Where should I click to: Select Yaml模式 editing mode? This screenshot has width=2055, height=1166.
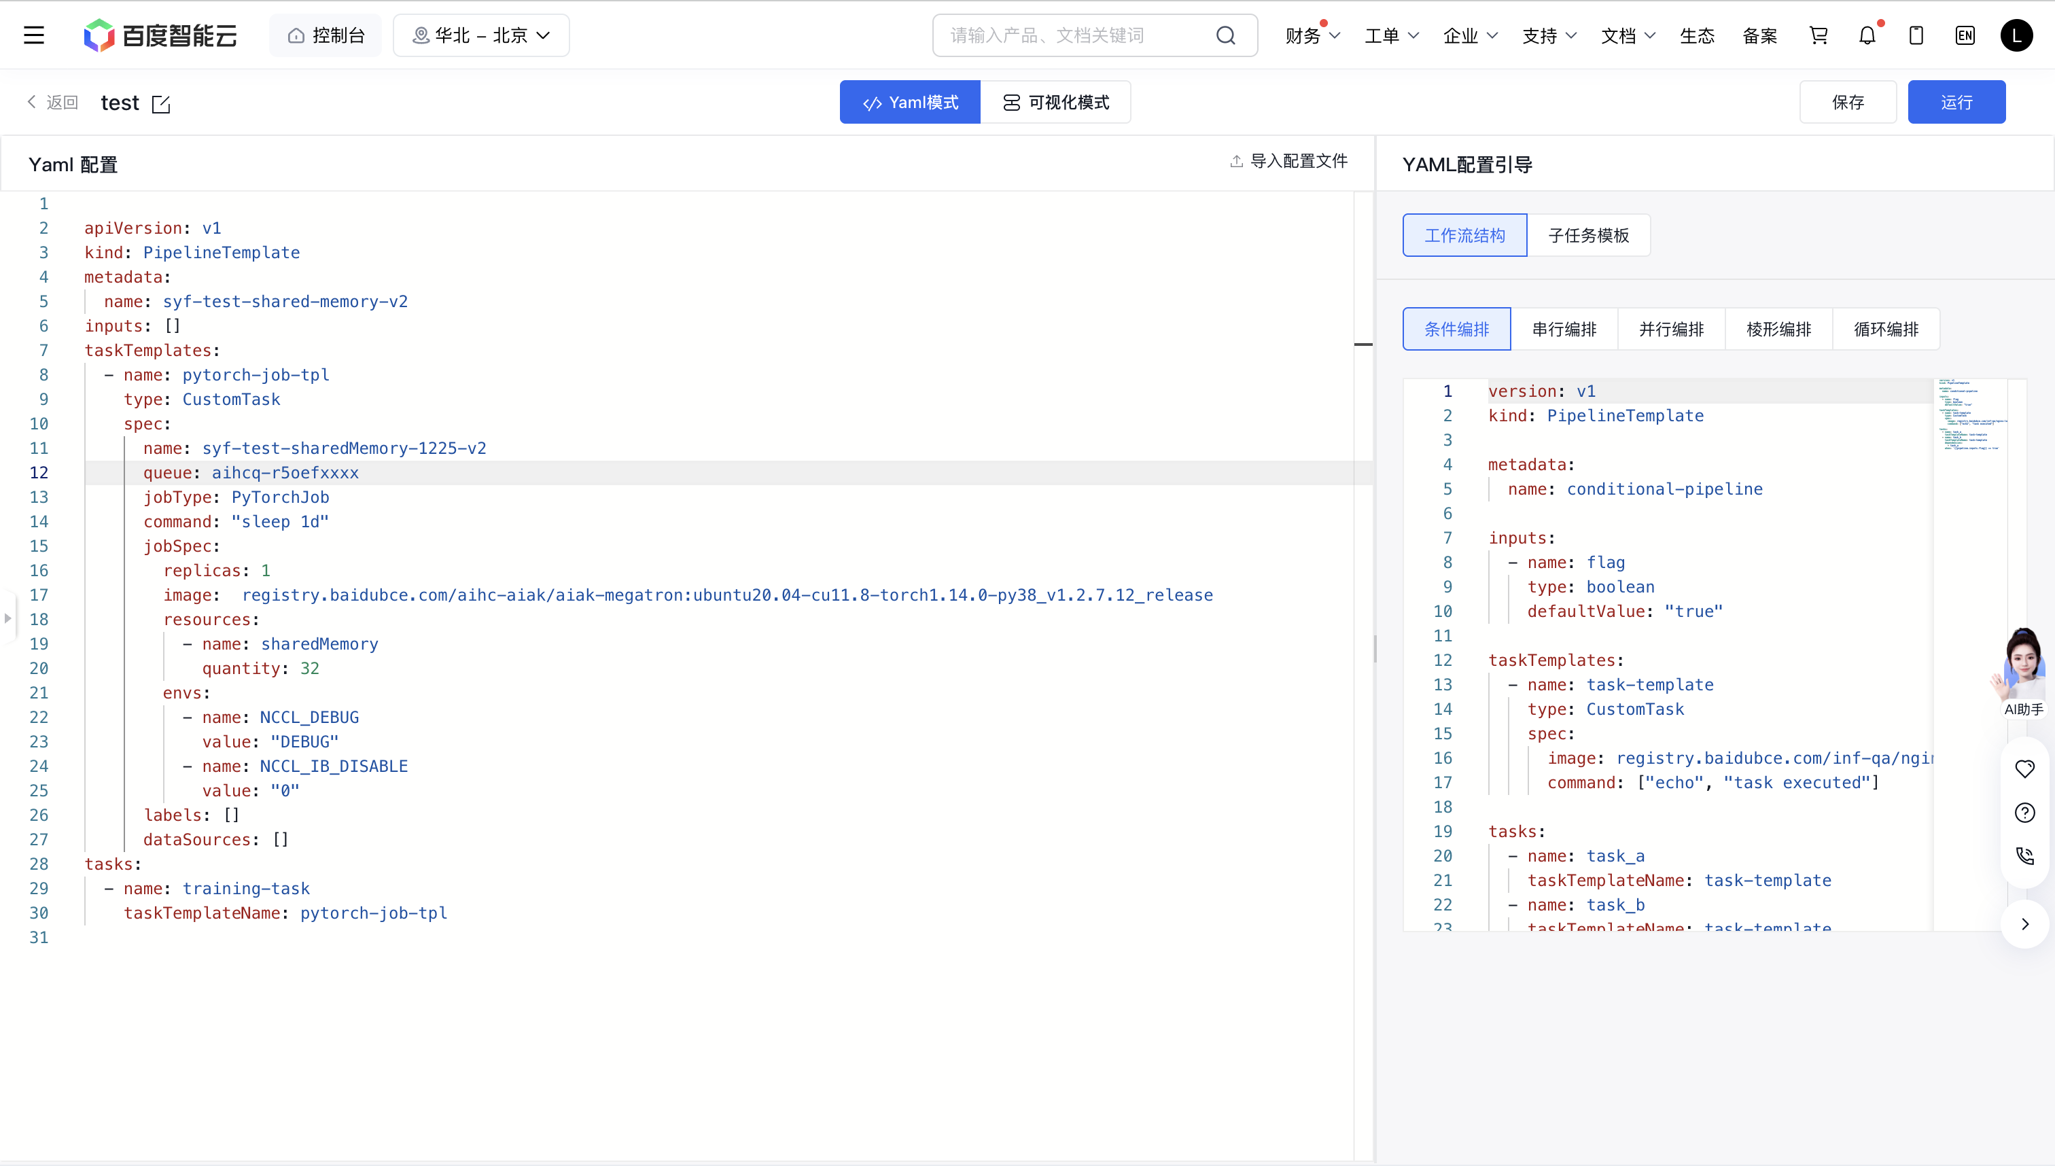(x=910, y=103)
